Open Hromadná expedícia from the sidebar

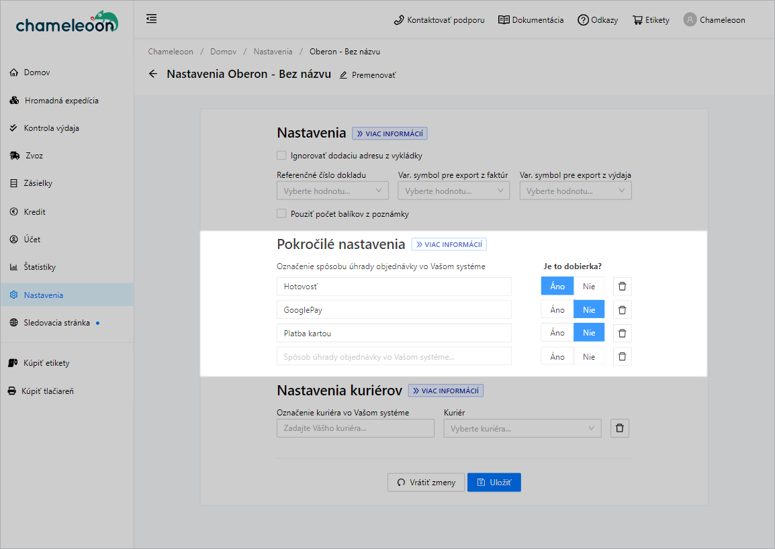pos(61,101)
